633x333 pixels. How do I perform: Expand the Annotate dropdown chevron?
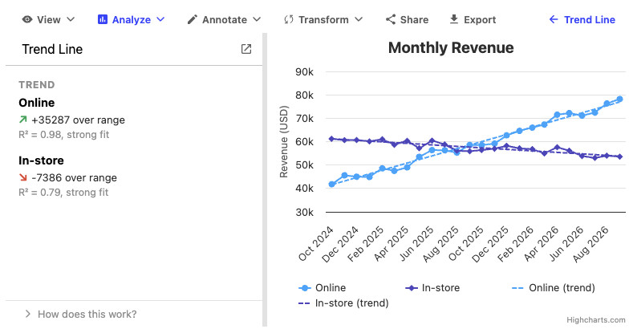257,19
